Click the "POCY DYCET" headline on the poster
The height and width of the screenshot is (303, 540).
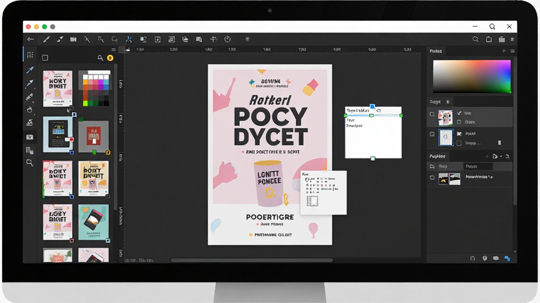pos(271,126)
